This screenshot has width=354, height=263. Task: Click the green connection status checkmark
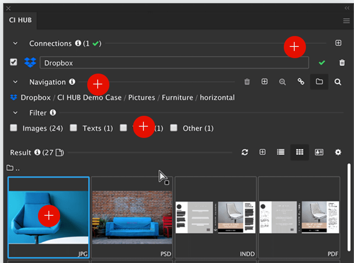(x=322, y=62)
